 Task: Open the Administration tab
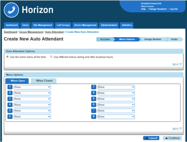click(x=109, y=25)
